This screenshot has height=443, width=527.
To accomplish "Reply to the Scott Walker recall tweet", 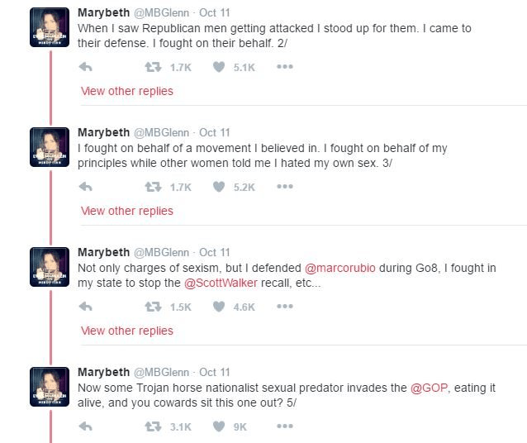I will (x=84, y=307).
